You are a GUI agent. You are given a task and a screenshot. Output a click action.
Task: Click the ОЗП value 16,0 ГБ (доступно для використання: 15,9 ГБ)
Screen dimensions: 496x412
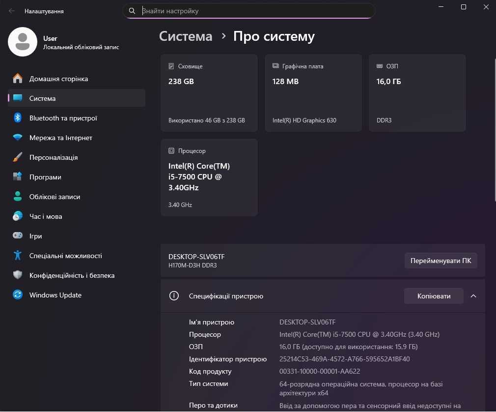(x=348, y=347)
